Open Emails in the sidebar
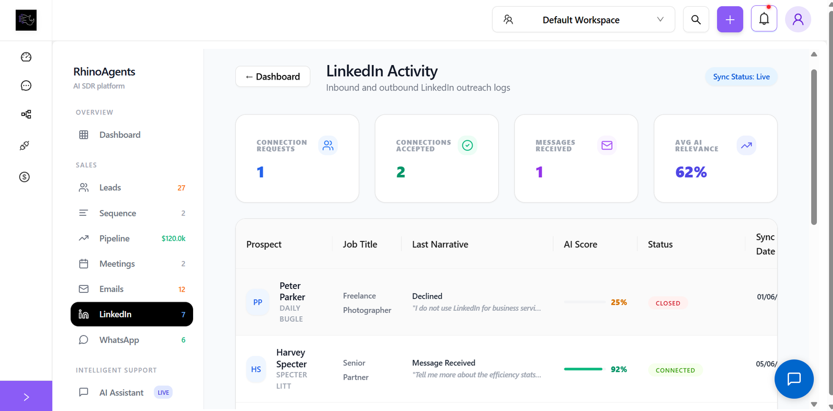 132,289
